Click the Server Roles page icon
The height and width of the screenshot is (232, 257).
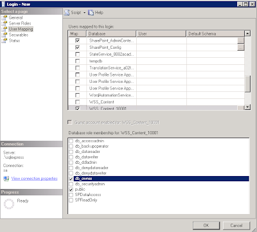click(x=4, y=23)
